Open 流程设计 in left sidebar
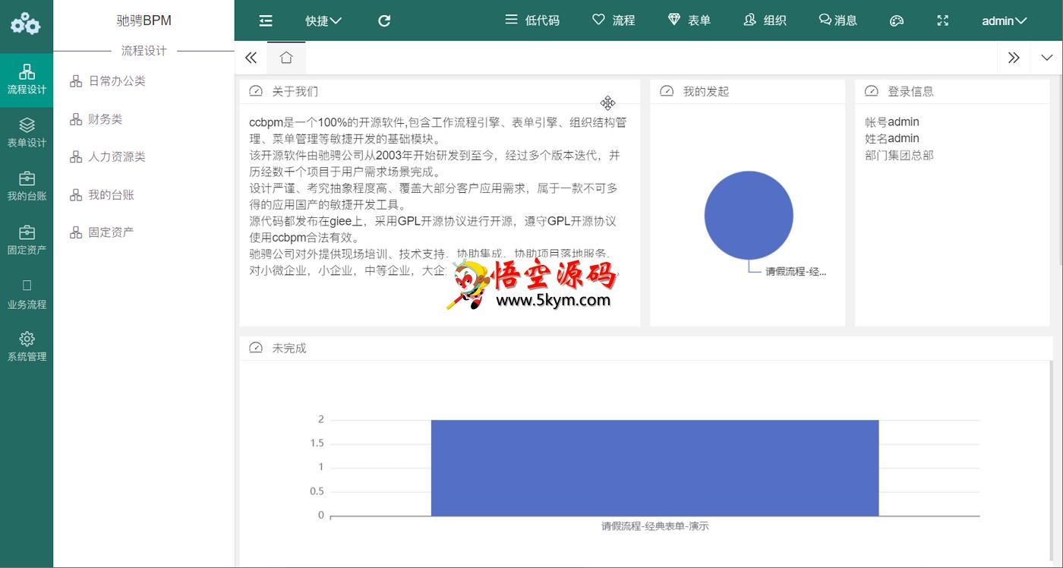The image size is (1063, 568). tap(27, 80)
